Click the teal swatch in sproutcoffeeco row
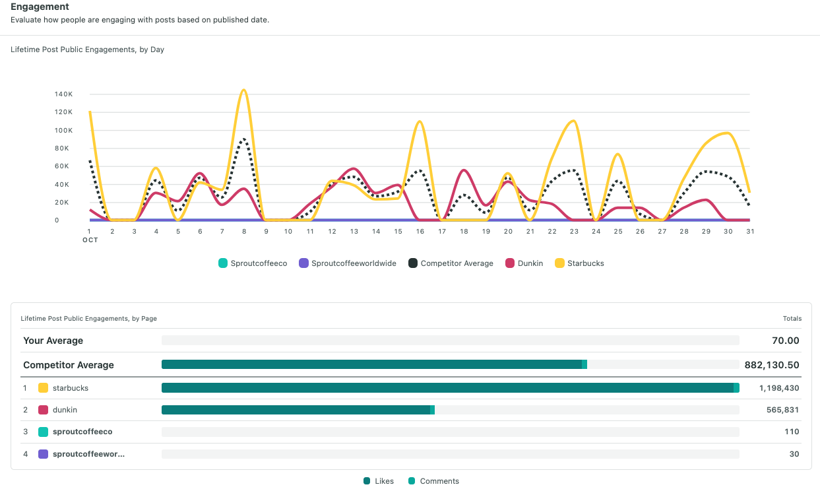Viewport: 820px width, 495px height. [44, 432]
